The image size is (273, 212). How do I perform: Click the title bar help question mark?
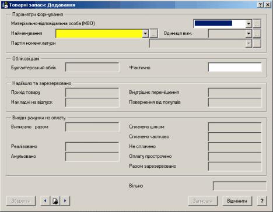point(261,5)
